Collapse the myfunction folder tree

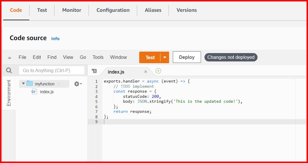pos(23,83)
